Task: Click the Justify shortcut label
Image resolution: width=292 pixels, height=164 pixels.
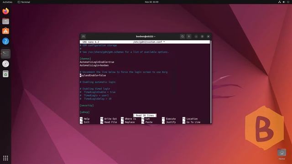Action: pos(171,122)
